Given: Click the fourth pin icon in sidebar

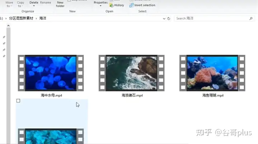Looking at the screenshot, I should point(4,56).
